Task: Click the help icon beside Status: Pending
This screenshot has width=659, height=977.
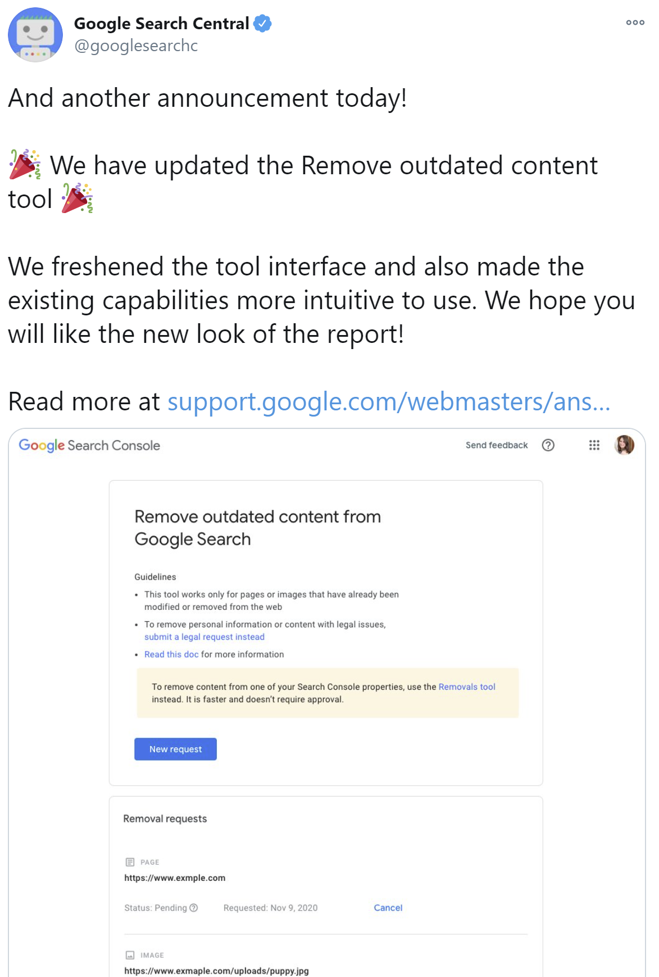Action: (193, 907)
